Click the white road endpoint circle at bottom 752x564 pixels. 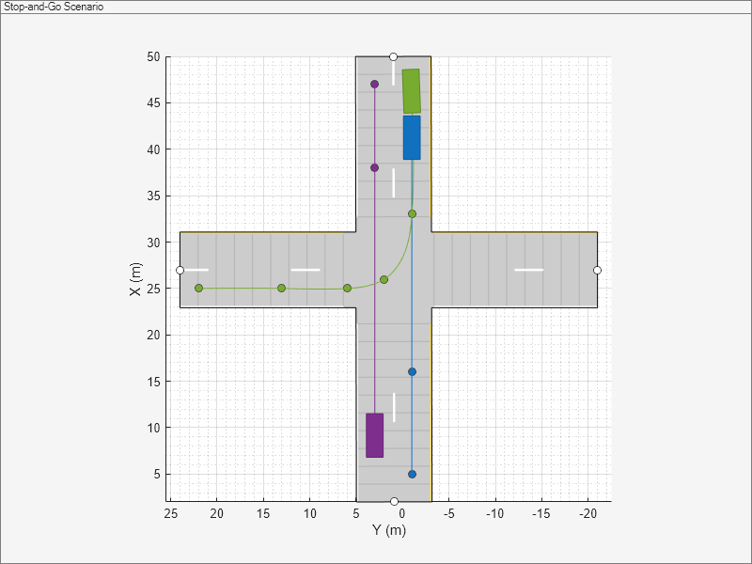[x=393, y=501]
